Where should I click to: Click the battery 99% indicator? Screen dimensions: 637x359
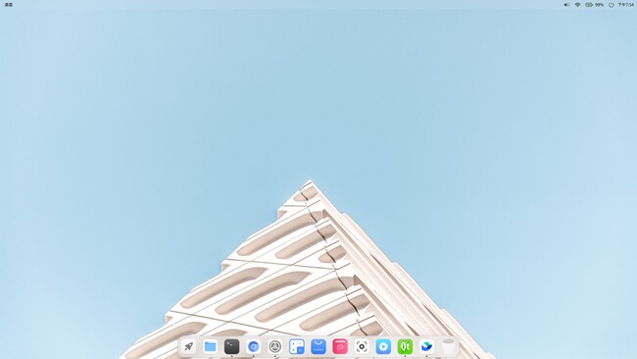pyautogui.click(x=594, y=5)
